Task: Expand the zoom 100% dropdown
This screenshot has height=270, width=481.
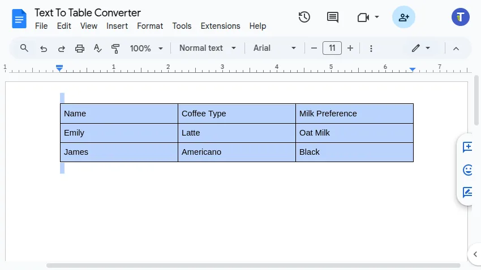Action: (146, 49)
